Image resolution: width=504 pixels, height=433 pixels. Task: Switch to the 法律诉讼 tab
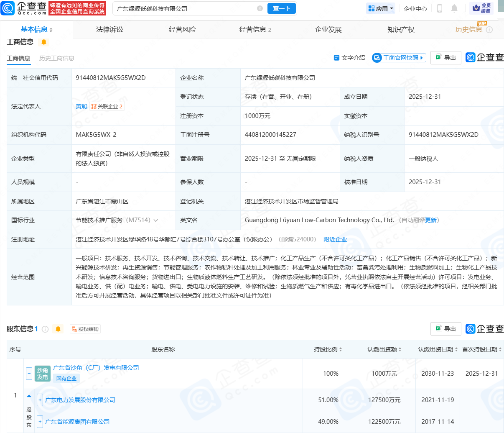[x=109, y=30]
